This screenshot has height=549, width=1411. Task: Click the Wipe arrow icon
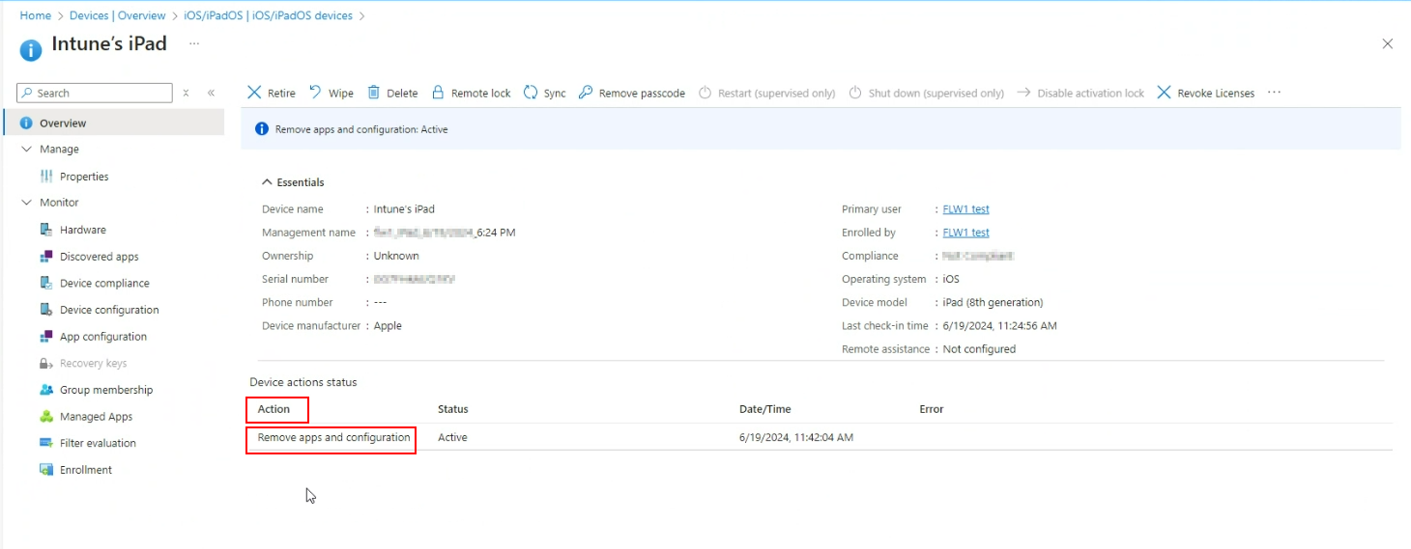(x=315, y=93)
